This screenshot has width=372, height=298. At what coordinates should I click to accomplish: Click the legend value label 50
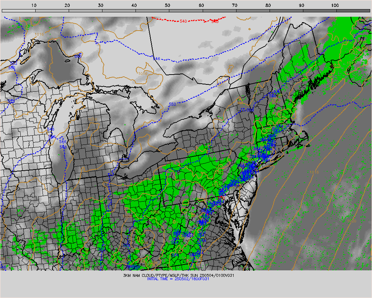click(168, 5)
